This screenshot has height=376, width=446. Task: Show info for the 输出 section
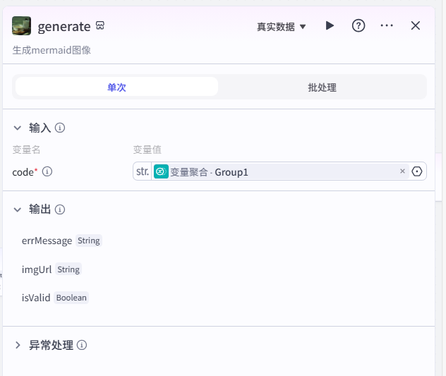(60, 210)
